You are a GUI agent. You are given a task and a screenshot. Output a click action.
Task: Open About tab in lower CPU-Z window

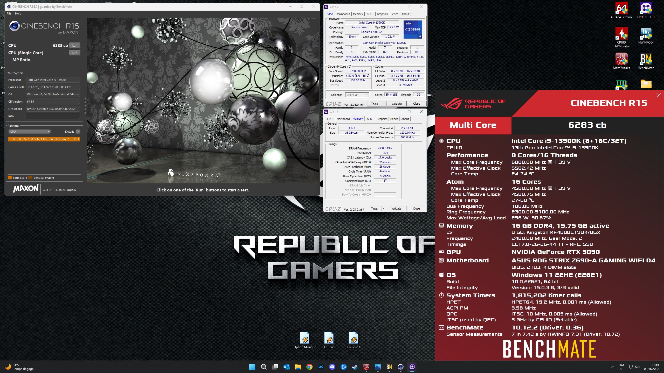[x=405, y=119]
